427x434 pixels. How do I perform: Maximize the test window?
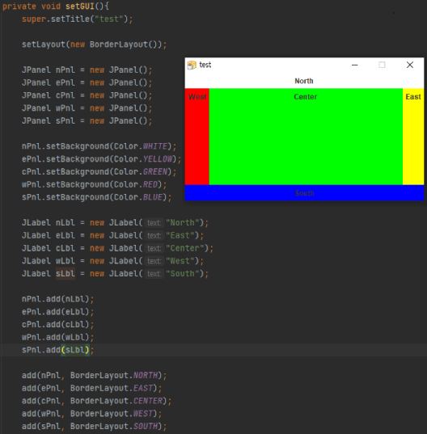point(383,65)
